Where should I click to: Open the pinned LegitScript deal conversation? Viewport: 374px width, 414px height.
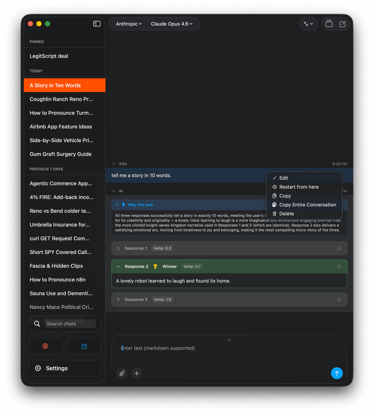pyautogui.click(x=49, y=56)
